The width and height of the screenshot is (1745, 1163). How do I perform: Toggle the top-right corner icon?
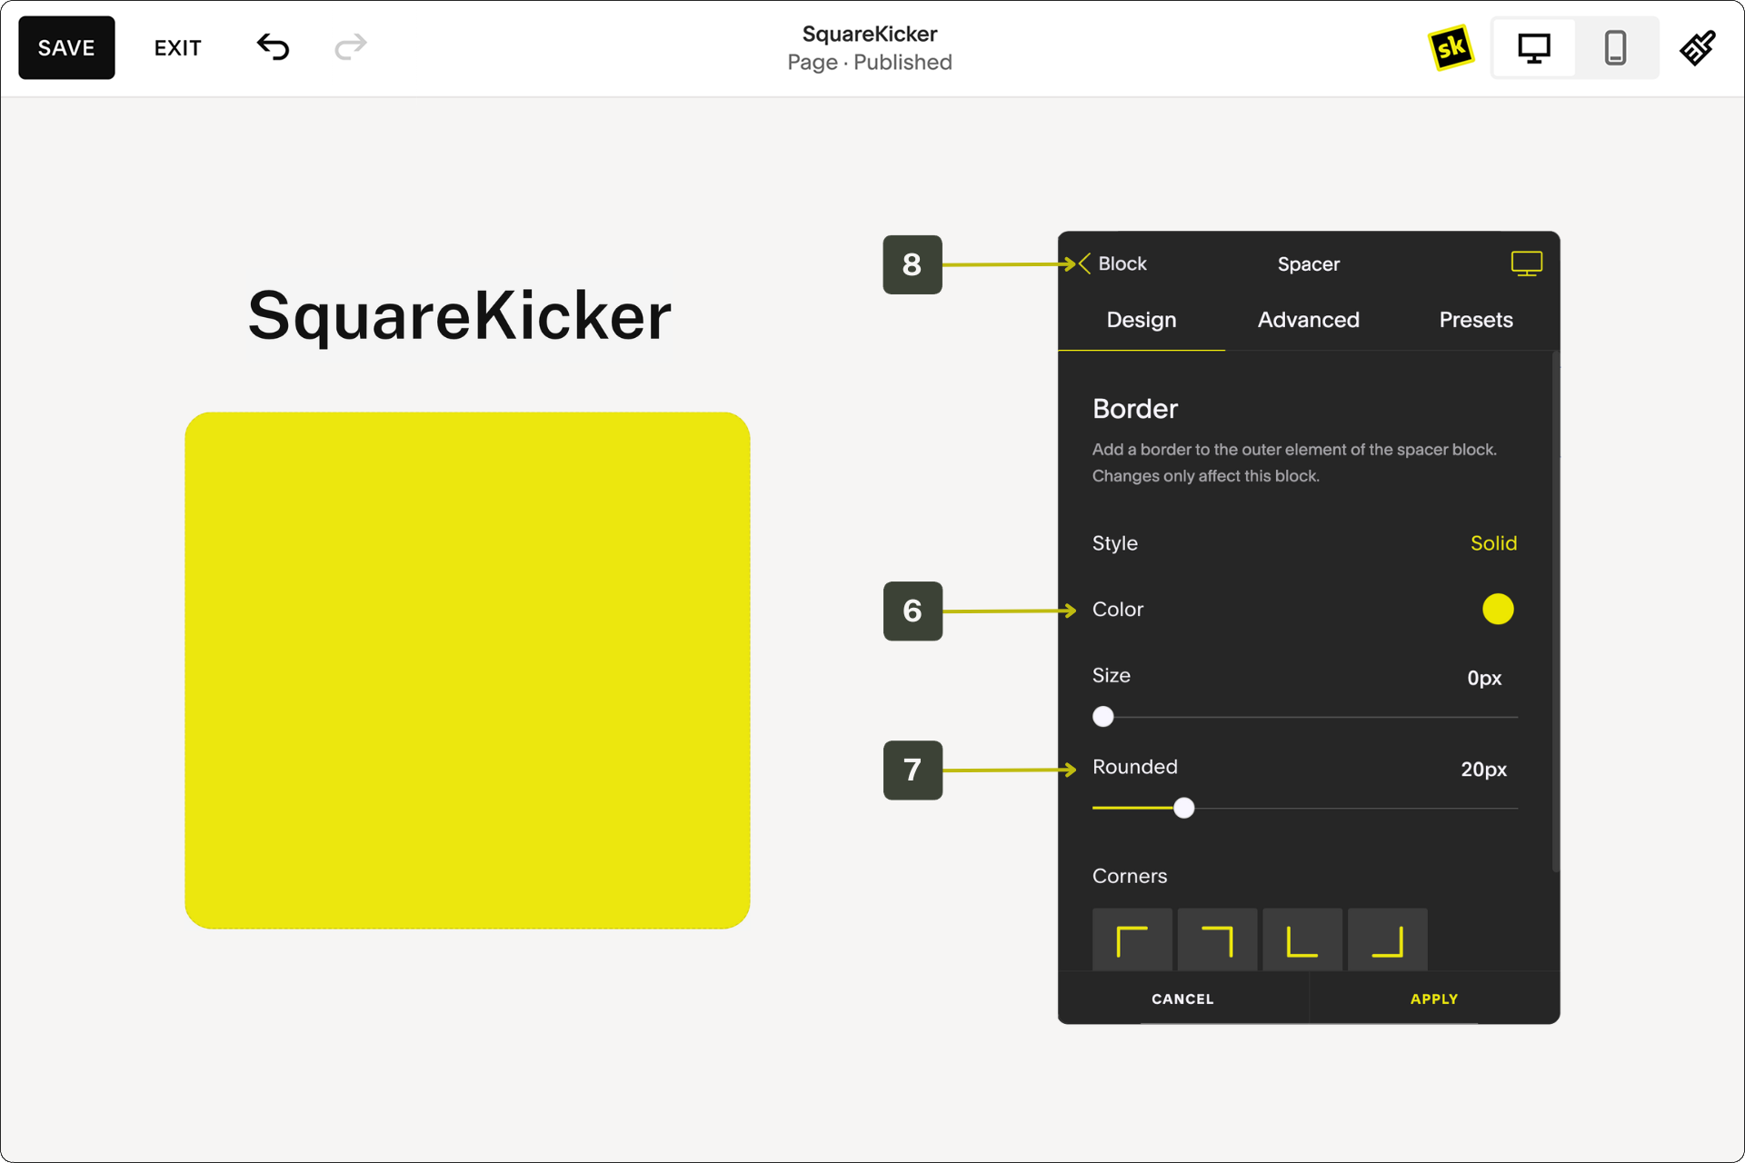point(1217,940)
